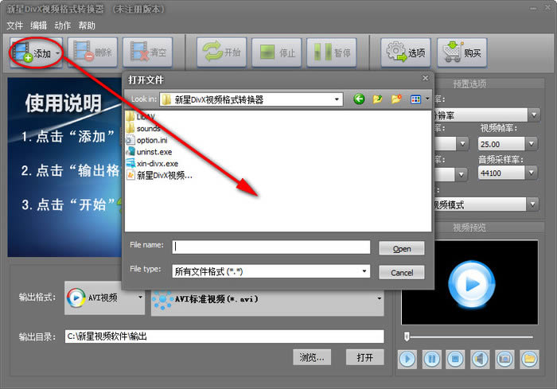Click the large blue play button in preview
The image size is (557, 389).
(x=471, y=284)
